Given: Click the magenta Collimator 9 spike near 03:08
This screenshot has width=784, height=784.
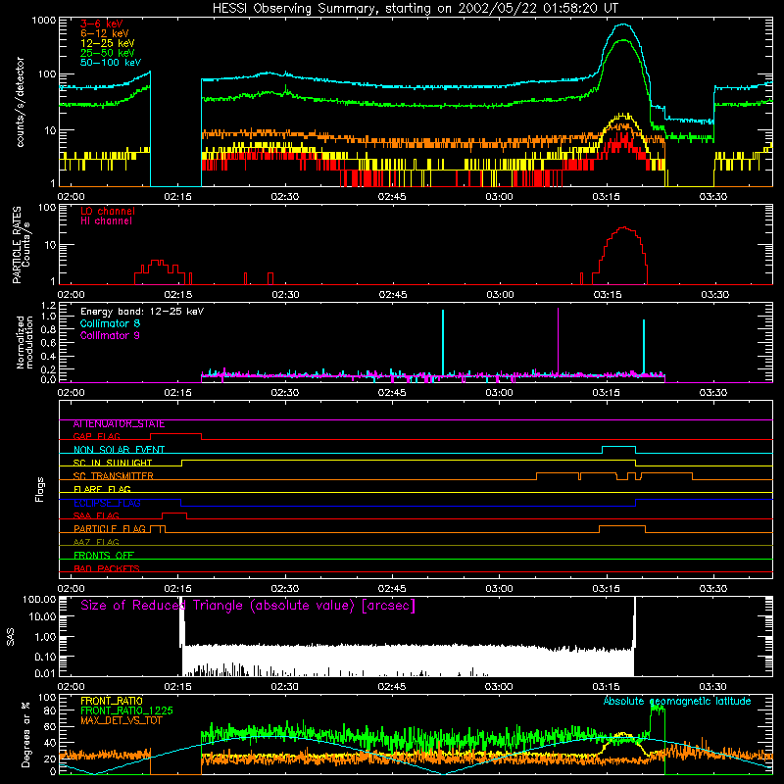Looking at the screenshot, I should coord(558,341).
